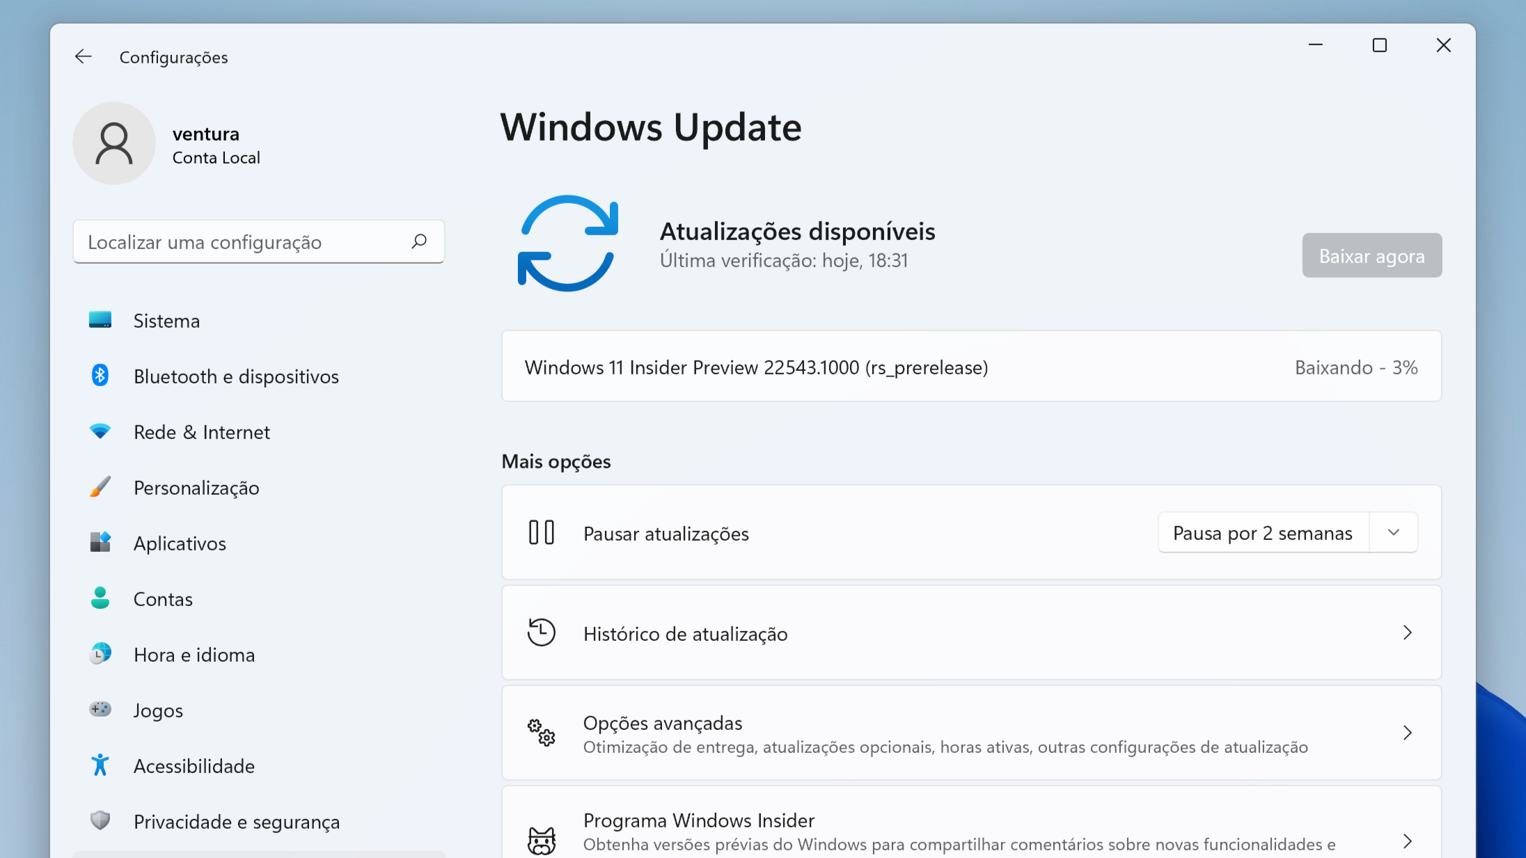Select Contas in the sidebar

pyautogui.click(x=258, y=598)
